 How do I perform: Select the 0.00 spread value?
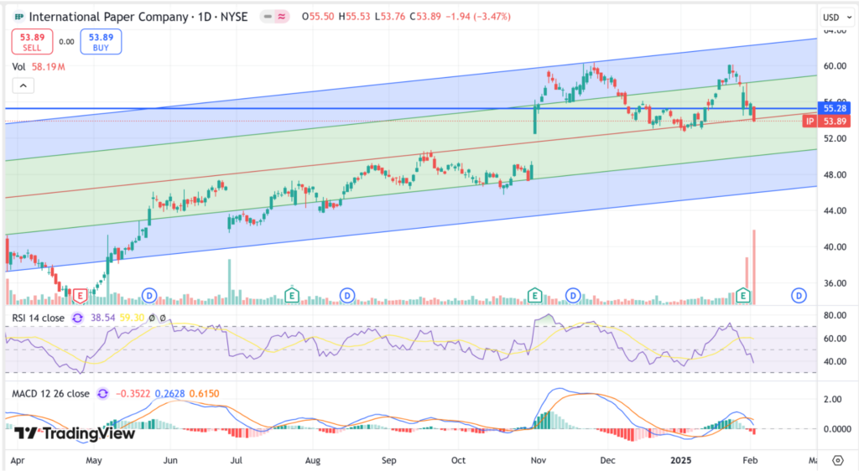click(67, 42)
